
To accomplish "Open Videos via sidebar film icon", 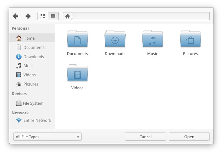I will pos(19,75).
